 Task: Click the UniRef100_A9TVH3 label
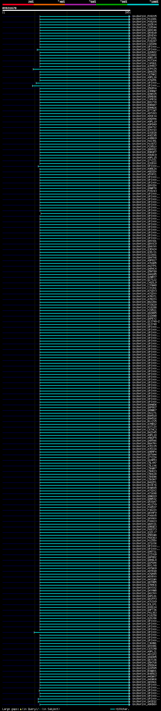click(144, 113)
